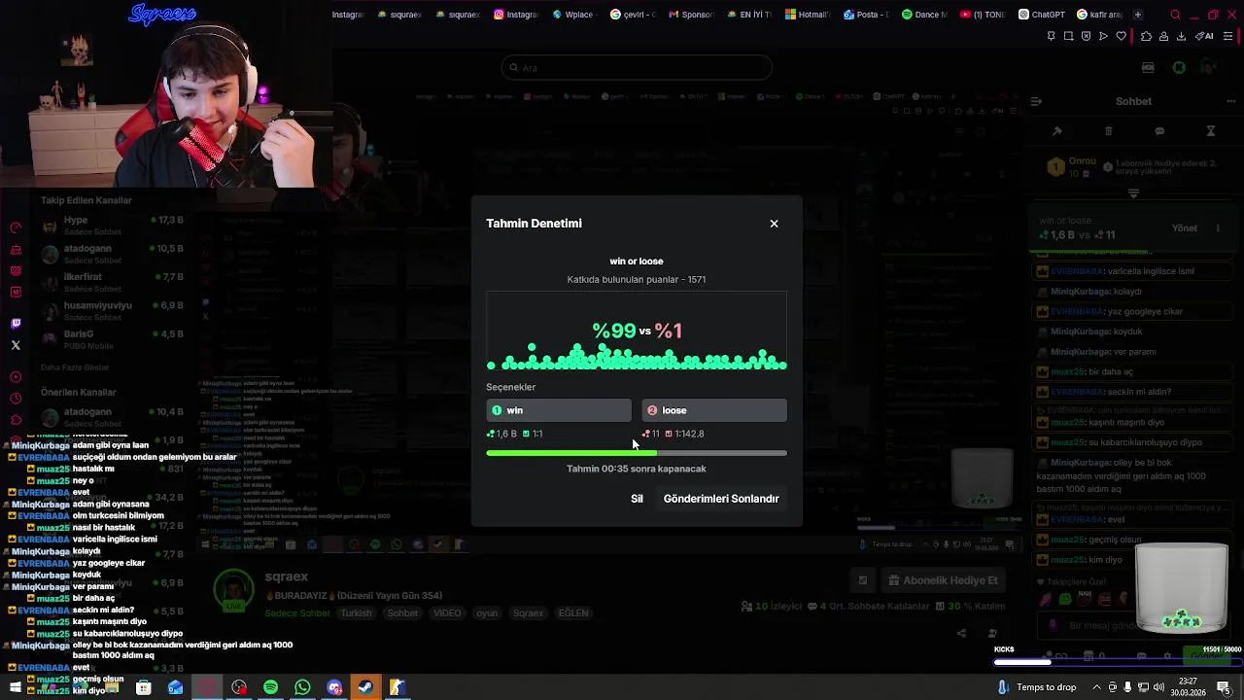Click the browser AI icon
Viewport: 1244px width, 700px height.
coord(1205,36)
